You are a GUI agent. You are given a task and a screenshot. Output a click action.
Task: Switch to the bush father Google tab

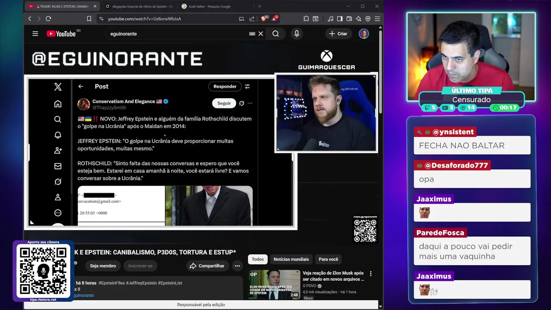[210, 6]
